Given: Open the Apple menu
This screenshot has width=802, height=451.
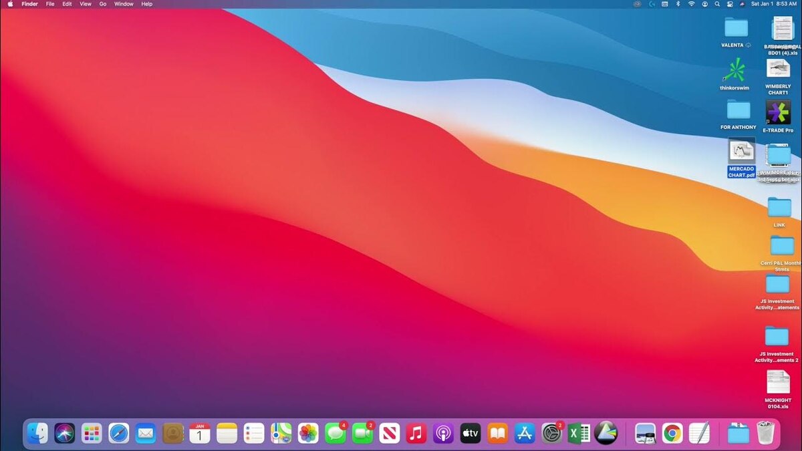Looking at the screenshot, I should 10,4.
